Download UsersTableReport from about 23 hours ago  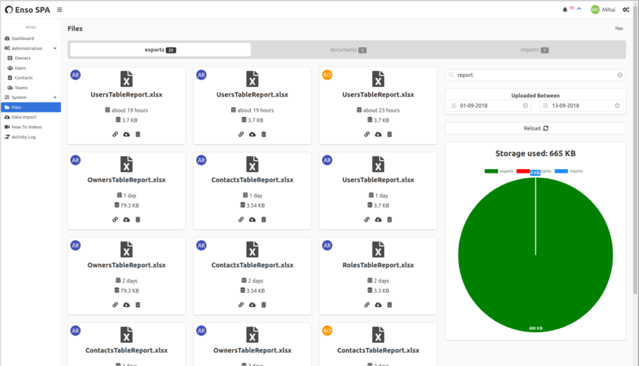pos(378,134)
